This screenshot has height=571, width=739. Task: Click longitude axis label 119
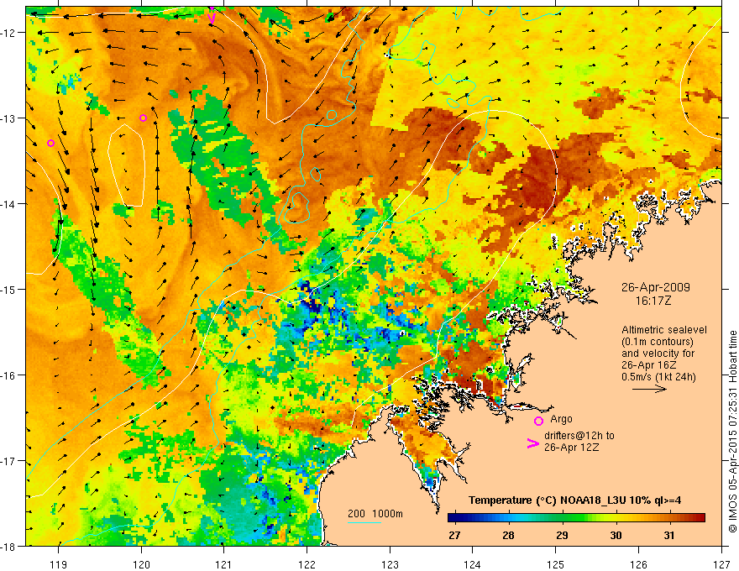(x=59, y=564)
